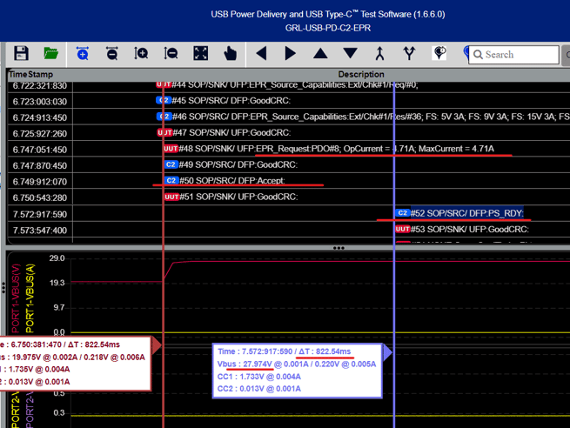Click the blue tooltip CC1 1.733V reading

pos(259,377)
